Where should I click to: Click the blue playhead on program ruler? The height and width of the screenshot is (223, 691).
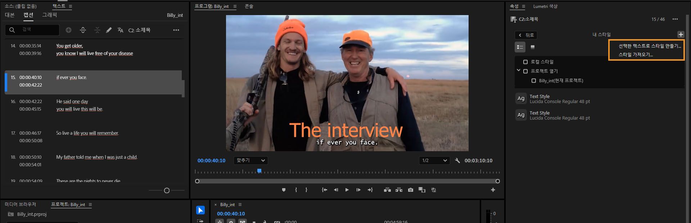pyautogui.click(x=259, y=171)
